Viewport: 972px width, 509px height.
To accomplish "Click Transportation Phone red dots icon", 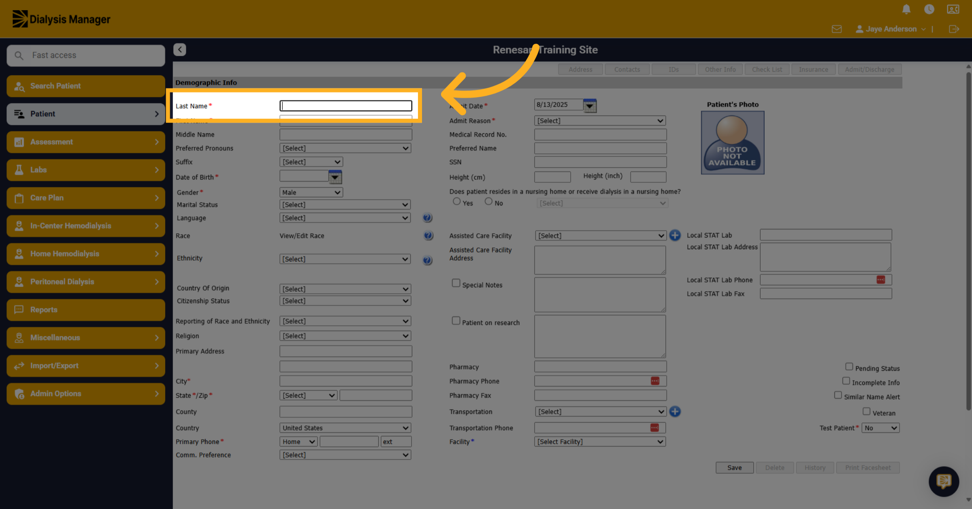I will pos(654,428).
